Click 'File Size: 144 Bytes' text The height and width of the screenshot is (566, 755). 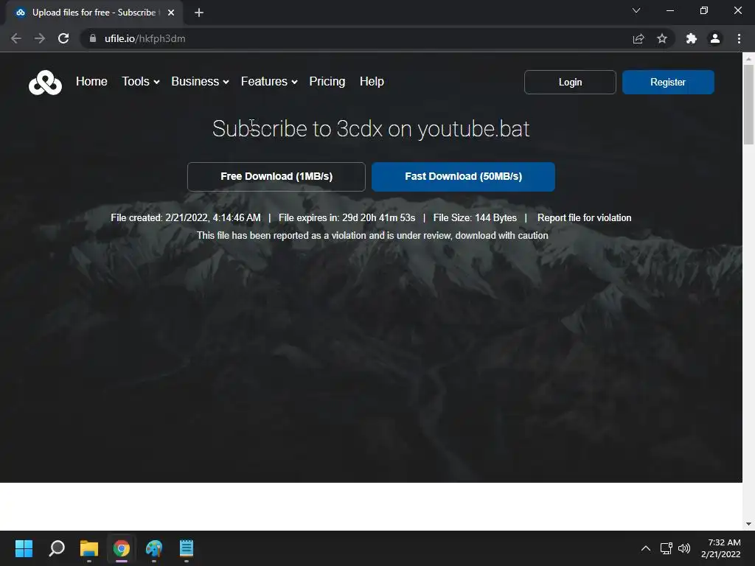(475, 217)
